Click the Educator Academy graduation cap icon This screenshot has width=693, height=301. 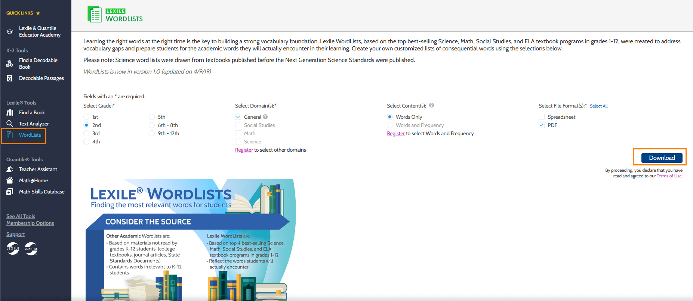pyautogui.click(x=10, y=32)
